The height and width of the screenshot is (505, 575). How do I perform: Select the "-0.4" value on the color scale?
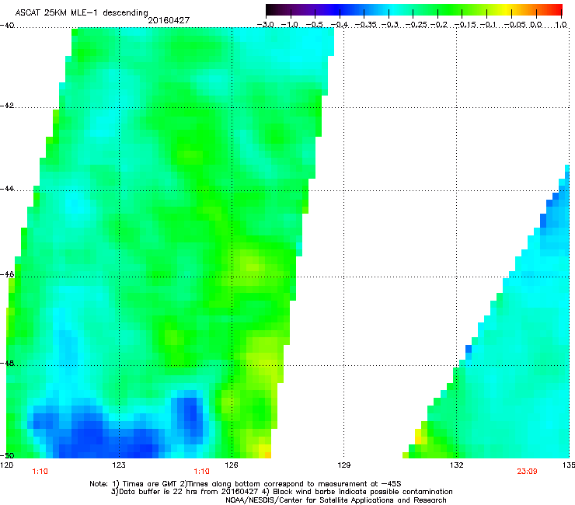pyautogui.click(x=340, y=25)
